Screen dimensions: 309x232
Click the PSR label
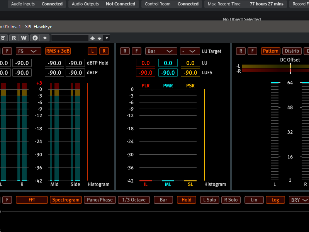tap(190, 86)
